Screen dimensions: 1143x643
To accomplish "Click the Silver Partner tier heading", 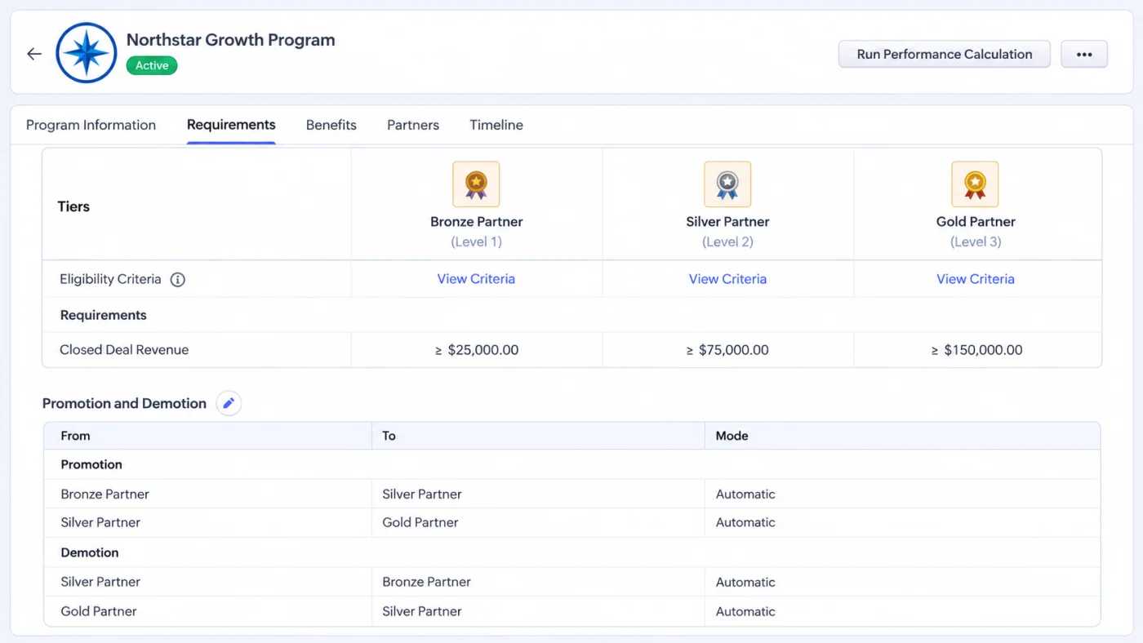I will pyautogui.click(x=727, y=222).
